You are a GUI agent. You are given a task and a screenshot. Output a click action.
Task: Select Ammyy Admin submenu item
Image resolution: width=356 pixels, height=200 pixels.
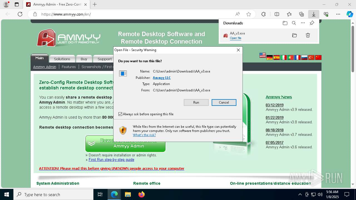pyautogui.click(x=44, y=67)
